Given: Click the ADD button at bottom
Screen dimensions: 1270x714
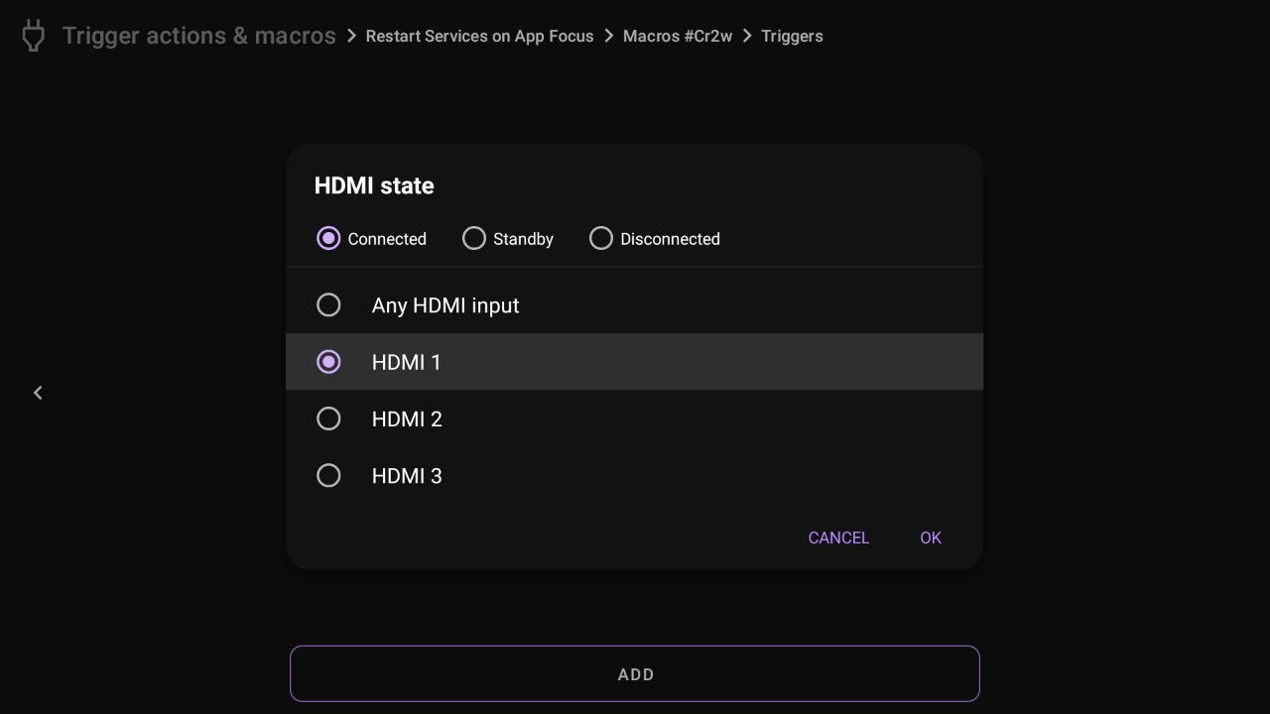Looking at the screenshot, I should (635, 674).
